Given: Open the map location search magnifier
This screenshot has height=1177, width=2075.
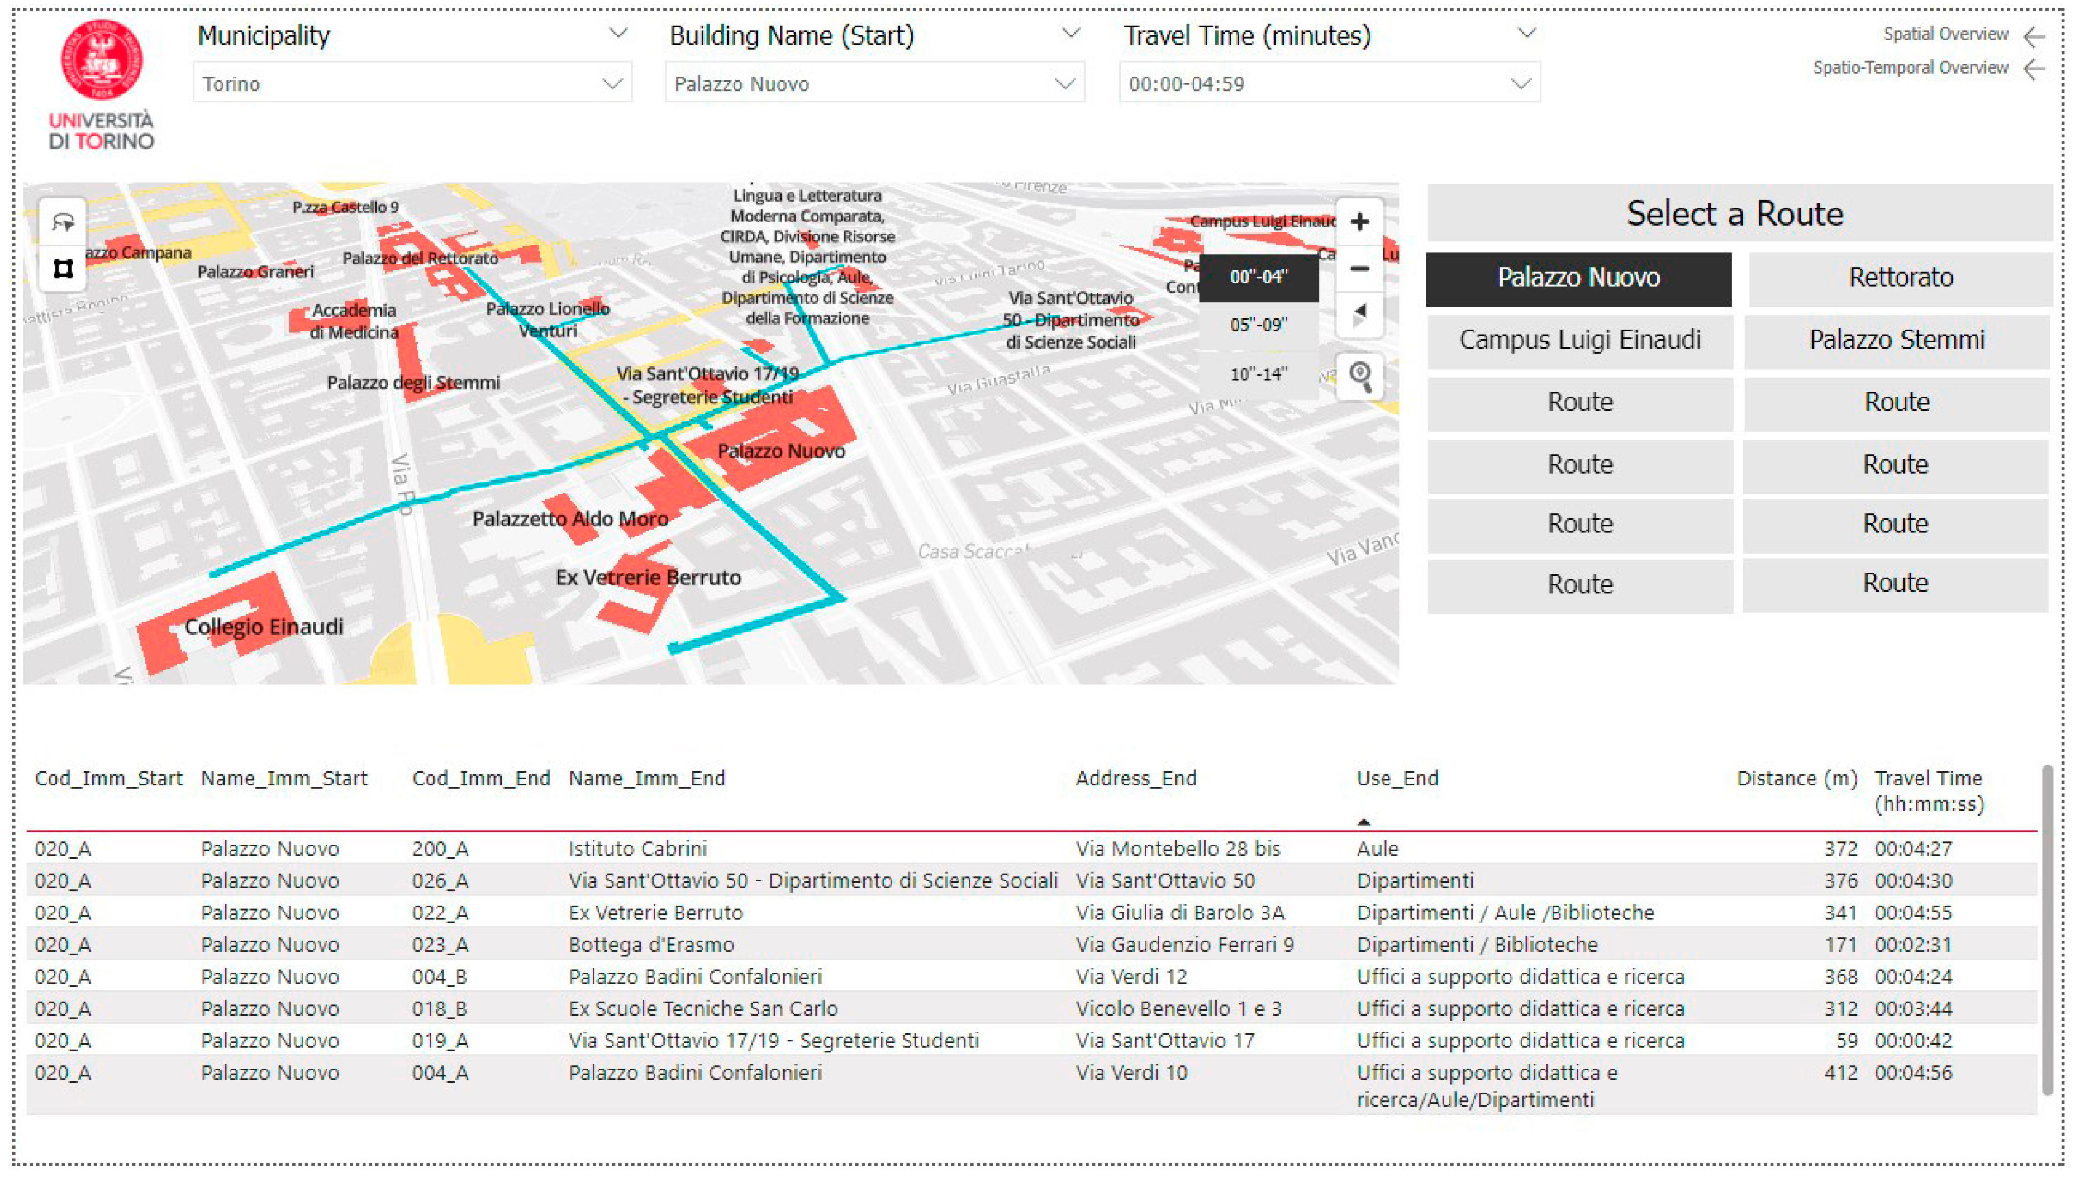Looking at the screenshot, I should (x=1360, y=376).
